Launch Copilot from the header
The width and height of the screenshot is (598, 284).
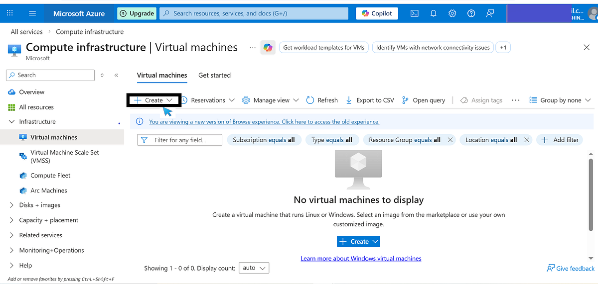click(x=377, y=13)
